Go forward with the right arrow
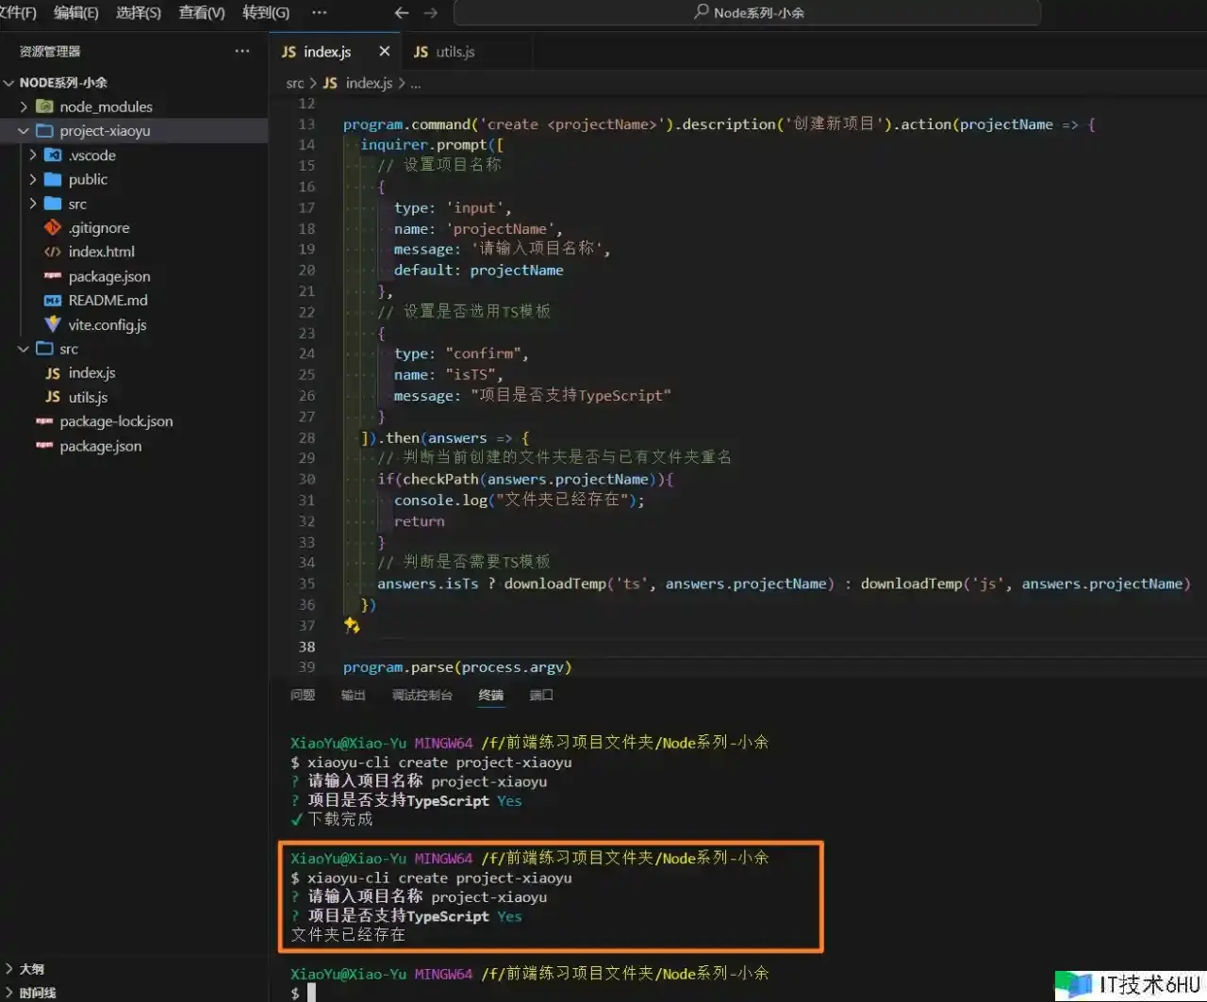1207x1002 pixels. [x=431, y=13]
